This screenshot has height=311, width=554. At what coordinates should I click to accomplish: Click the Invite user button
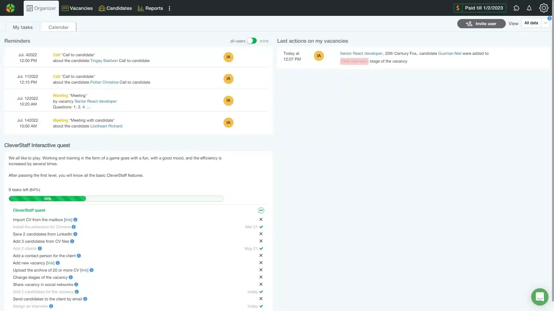(x=481, y=24)
